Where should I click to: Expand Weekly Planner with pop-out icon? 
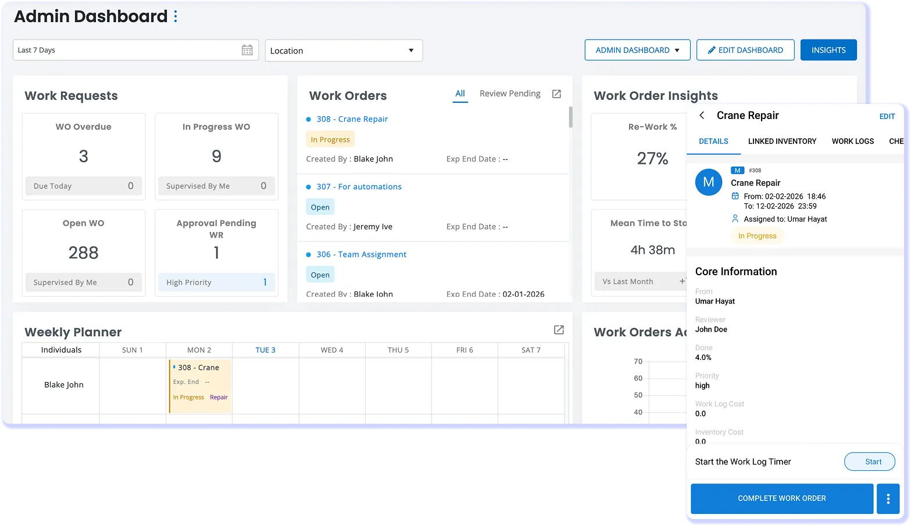coord(559,330)
